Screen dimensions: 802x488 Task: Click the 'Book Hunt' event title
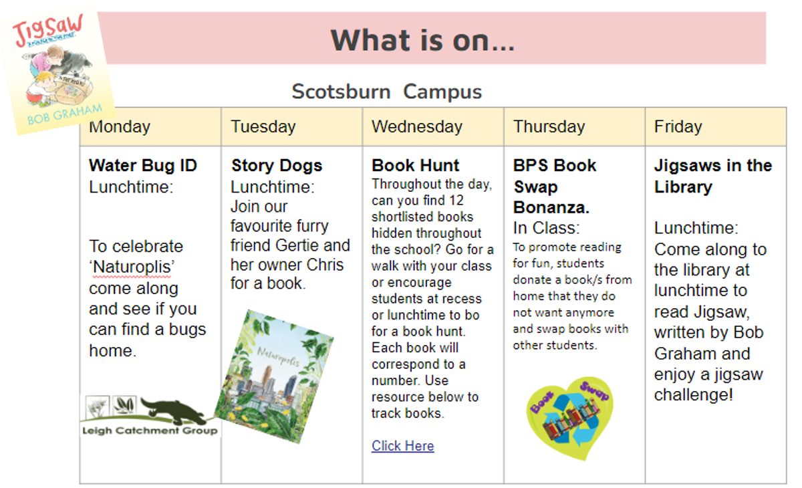point(416,166)
